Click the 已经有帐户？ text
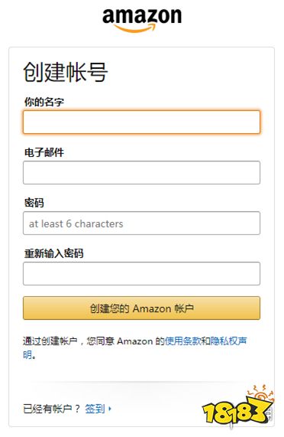The image size is (284, 437). 51,409
